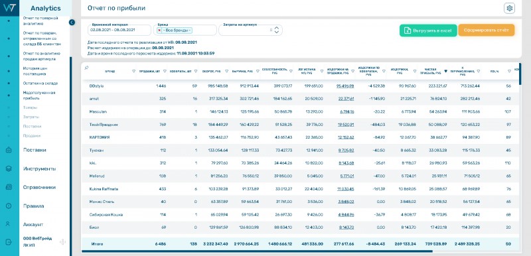Click the horizontal table scrollbar
531x256 pixels.
pyautogui.click(x=257, y=251)
